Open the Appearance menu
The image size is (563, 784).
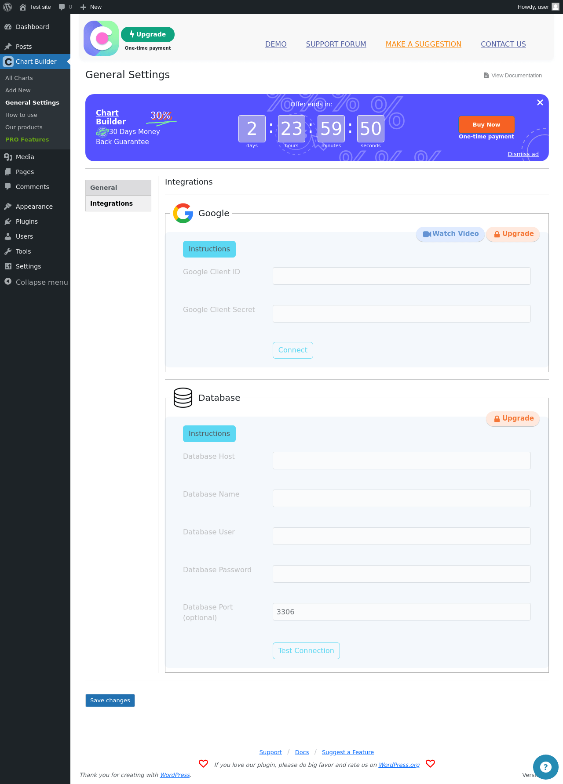(35, 207)
